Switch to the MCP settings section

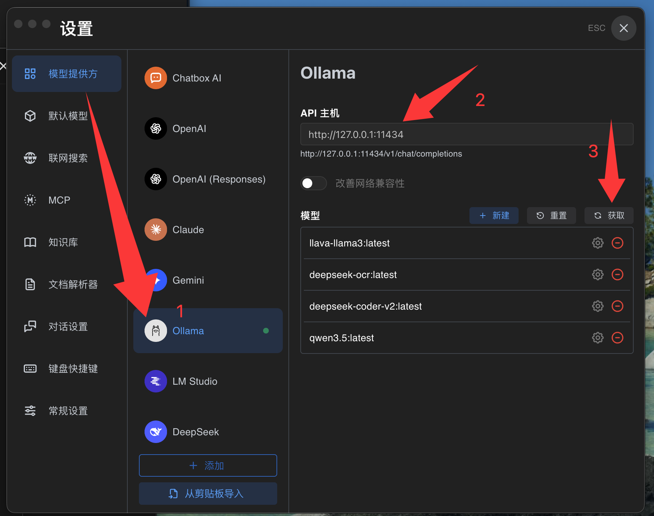tap(67, 200)
